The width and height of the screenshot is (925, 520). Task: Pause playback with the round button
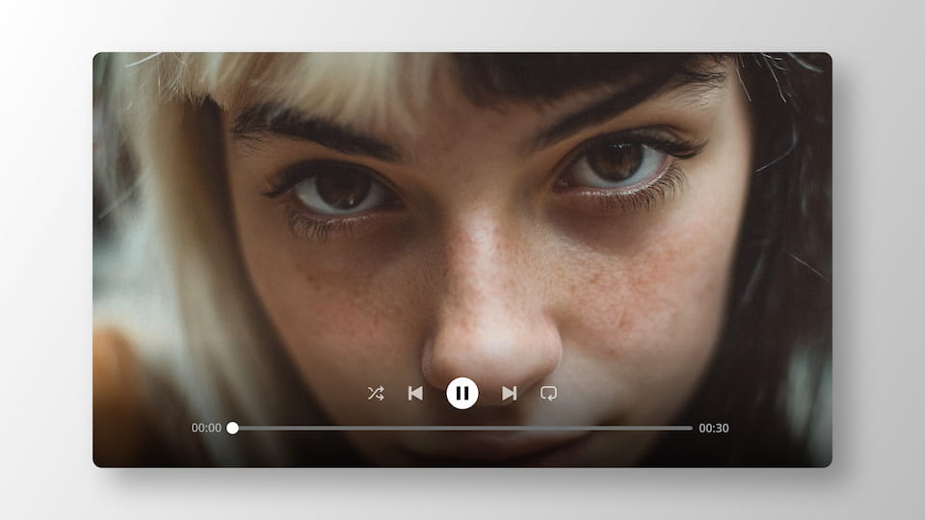(462, 393)
